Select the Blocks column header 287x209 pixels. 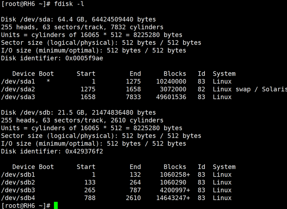(174, 73)
